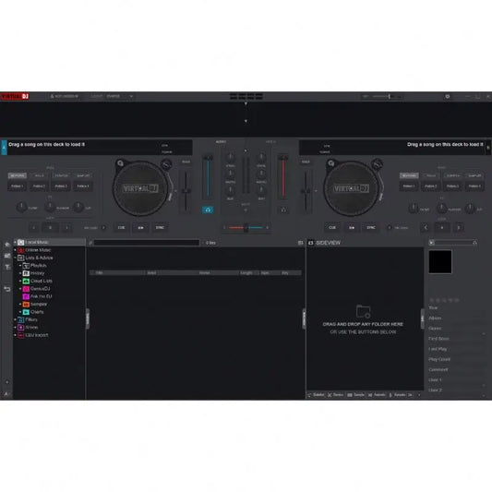Enable headphone cue for the left deck
The height and width of the screenshot is (492, 492).
pos(208,210)
